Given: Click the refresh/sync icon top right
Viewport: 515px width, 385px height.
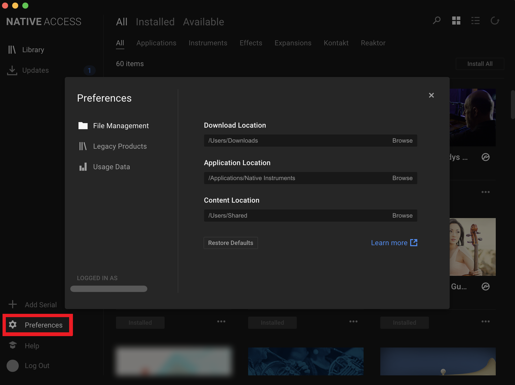Looking at the screenshot, I should point(495,21).
